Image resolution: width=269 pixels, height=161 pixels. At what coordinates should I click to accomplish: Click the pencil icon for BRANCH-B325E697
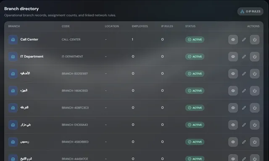[244, 73]
